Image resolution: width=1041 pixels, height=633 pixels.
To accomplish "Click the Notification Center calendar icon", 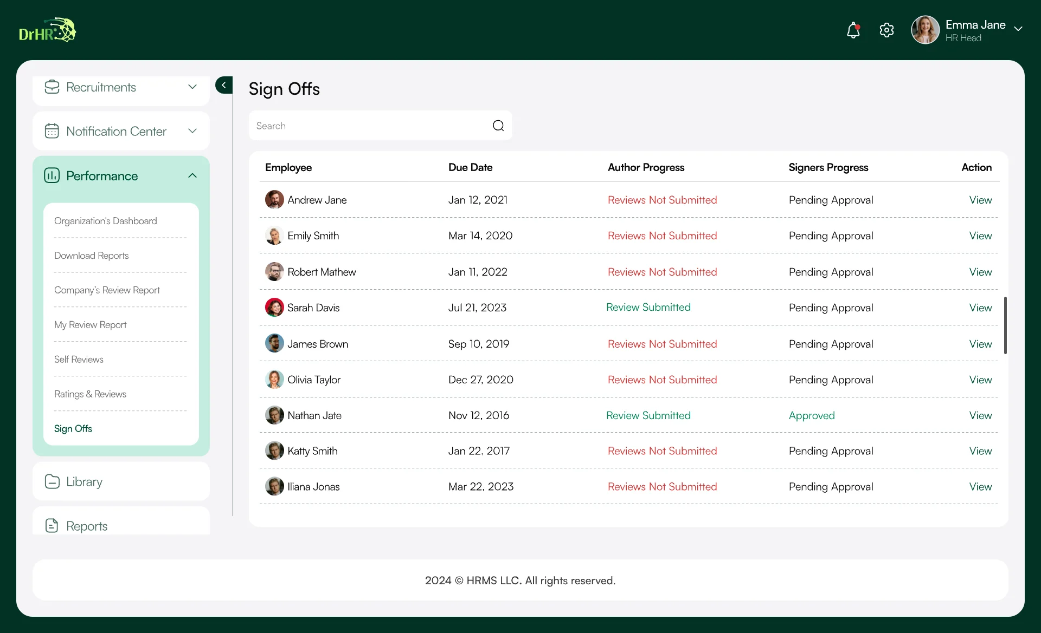I will coord(52,131).
